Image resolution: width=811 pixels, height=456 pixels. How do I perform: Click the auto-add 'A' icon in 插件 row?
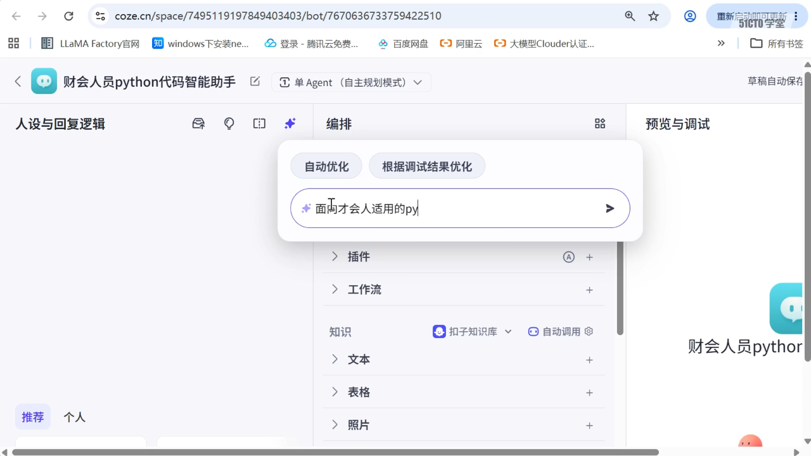(569, 257)
